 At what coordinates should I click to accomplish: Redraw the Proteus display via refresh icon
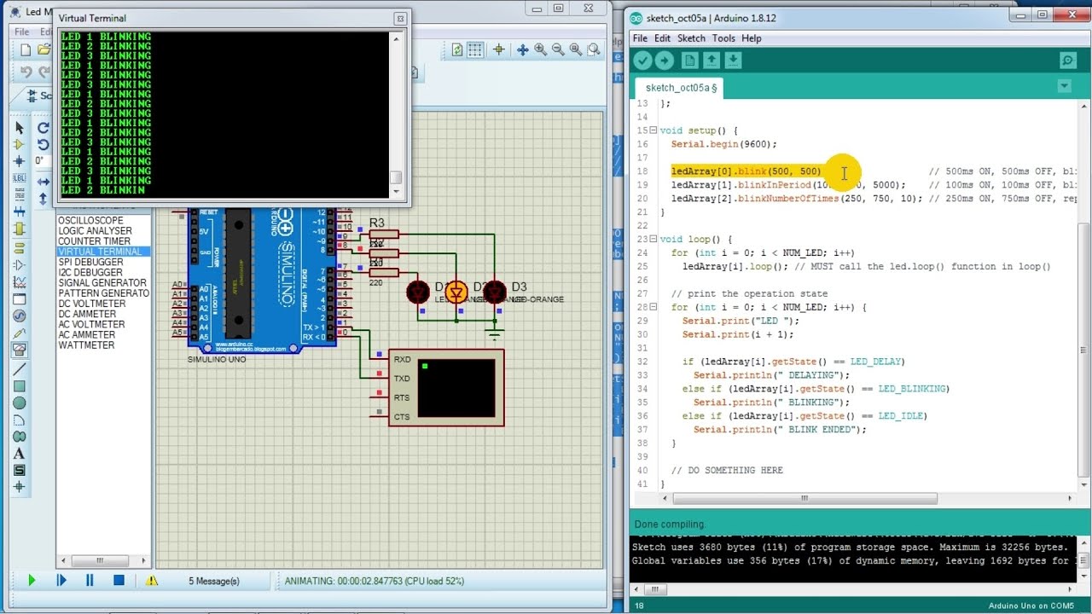point(457,50)
